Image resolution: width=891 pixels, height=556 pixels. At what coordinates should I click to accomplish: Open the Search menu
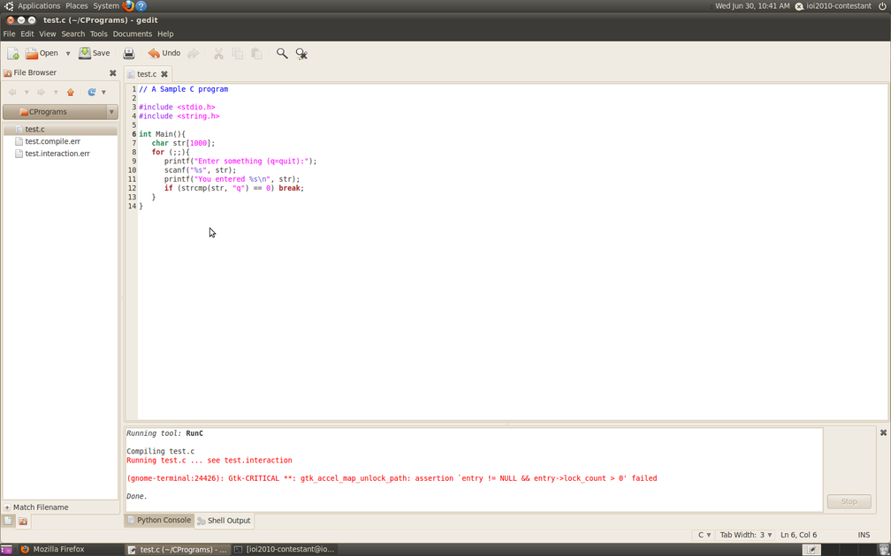coord(73,34)
